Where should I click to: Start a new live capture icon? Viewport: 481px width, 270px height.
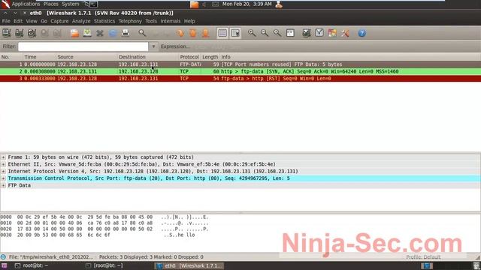[x=32, y=33]
